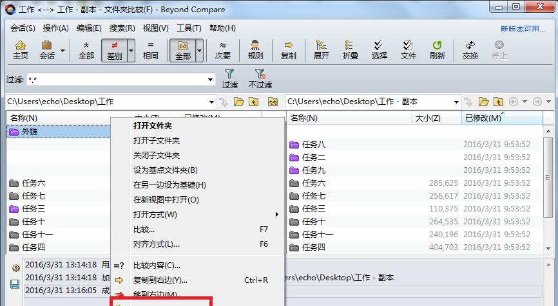Open the left path dropdown arrow

[211, 102]
